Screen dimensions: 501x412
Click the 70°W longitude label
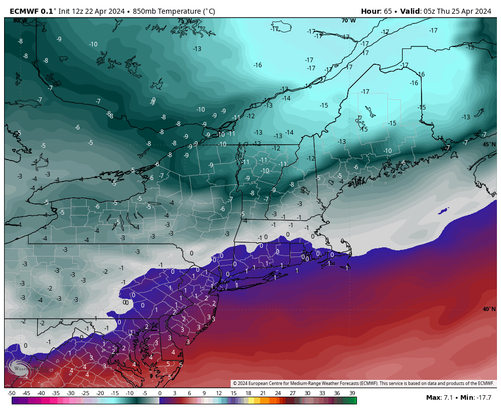coord(348,21)
